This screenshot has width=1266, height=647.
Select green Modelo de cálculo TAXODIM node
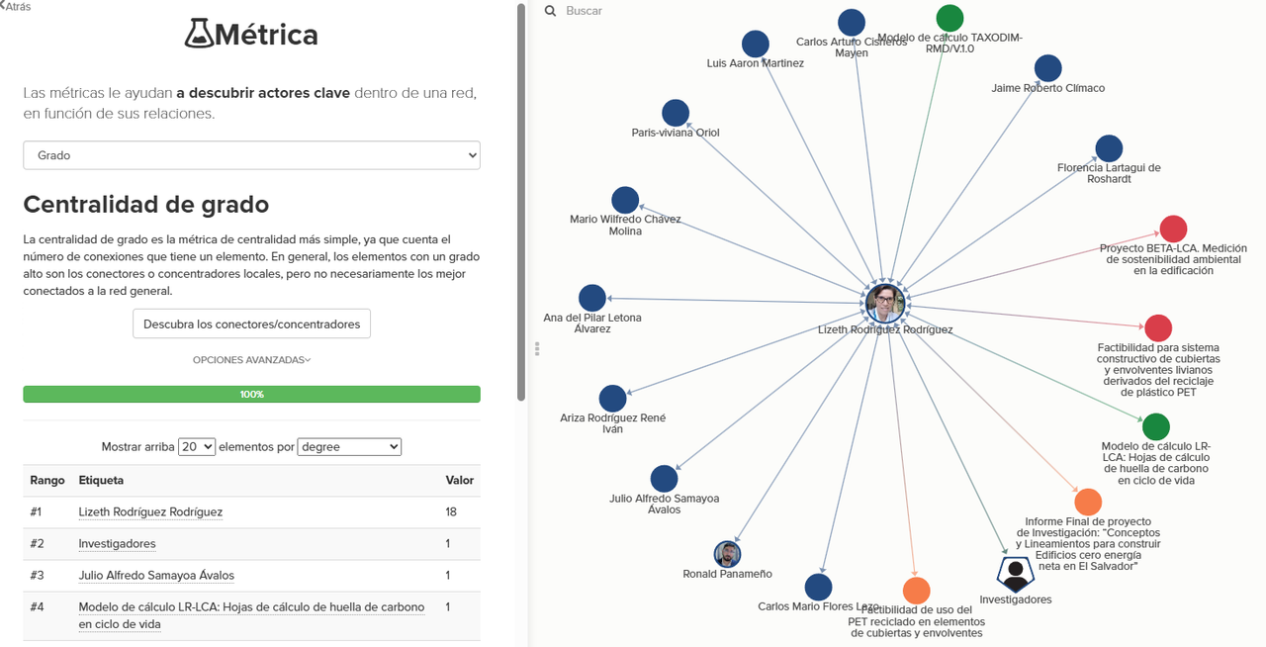point(949,18)
